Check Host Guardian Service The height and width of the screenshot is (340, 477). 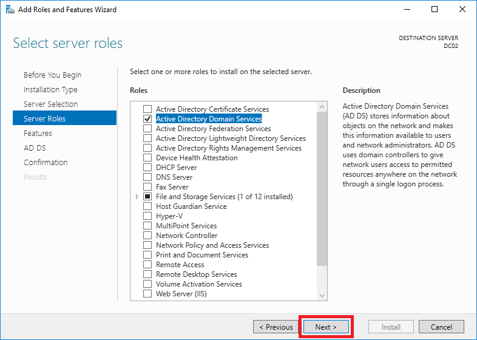147,206
